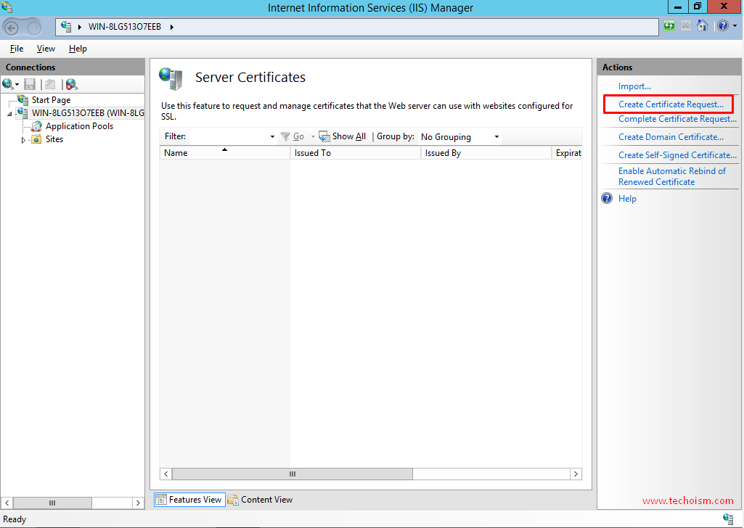Select Sites tree item label
Image resolution: width=744 pixels, height=528 pixels.
pos(54,139)
